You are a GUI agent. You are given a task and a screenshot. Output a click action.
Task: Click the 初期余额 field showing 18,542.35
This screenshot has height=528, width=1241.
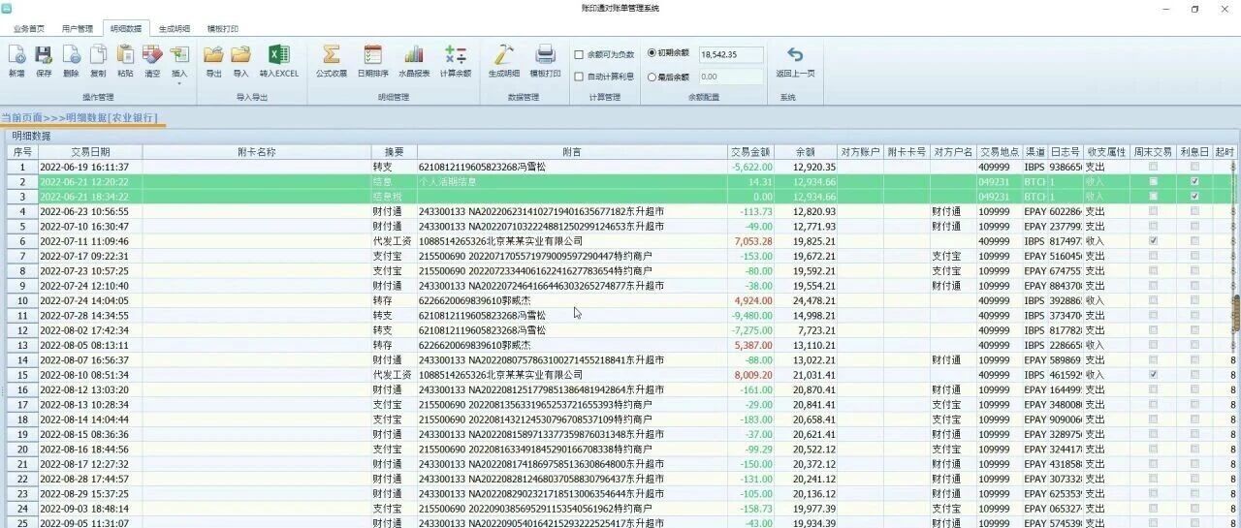(730, 54)
